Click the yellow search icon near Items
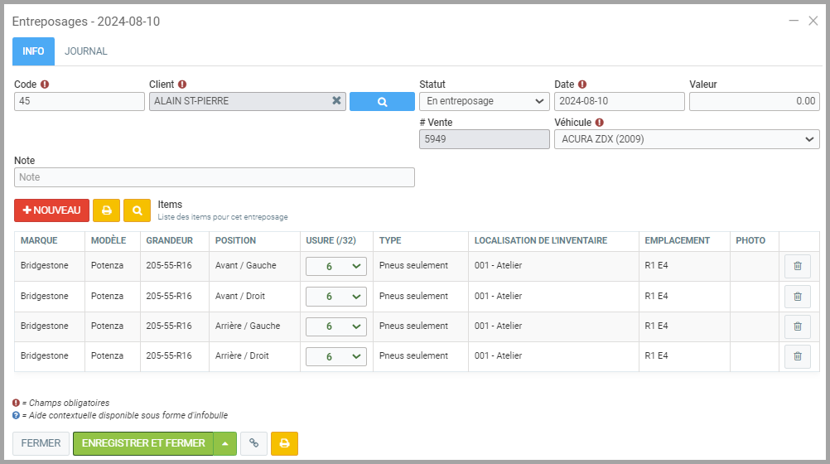Image resolution: width=830 pixels, height=464 pixels. click(x=137, y=210)
